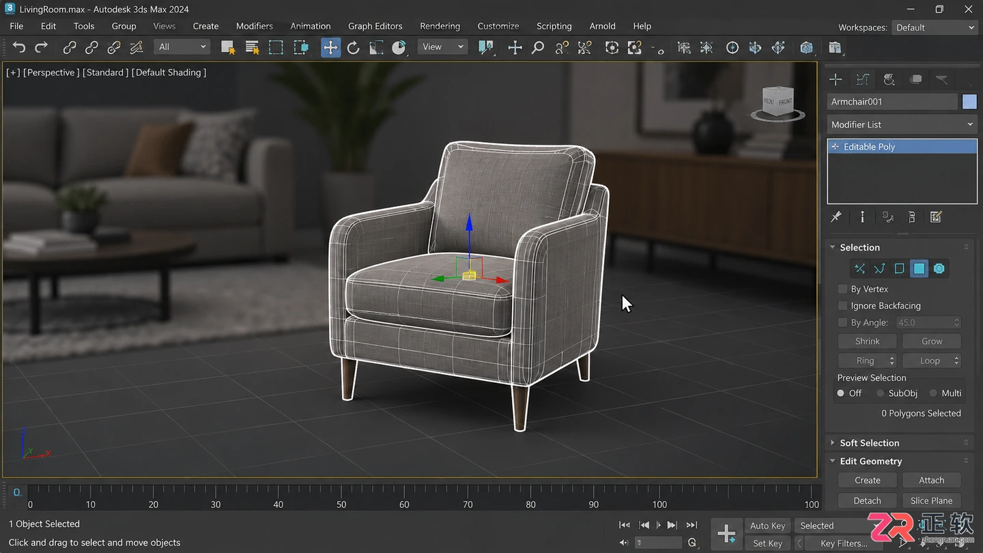Screen dimensions: 983x553
Task: Select Border sub-object level
Action: (x=899, y=268)
